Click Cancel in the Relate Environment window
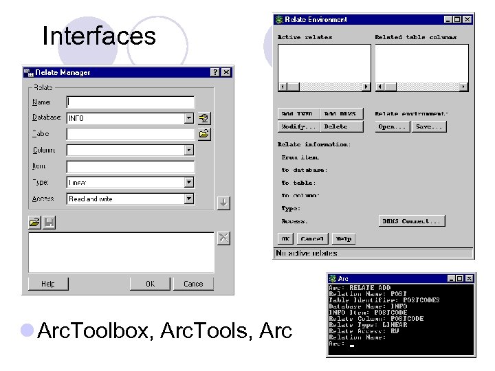The image size is (495, 371). [313, 238]
